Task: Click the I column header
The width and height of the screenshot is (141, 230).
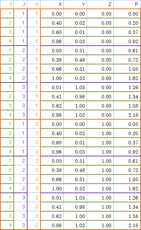Action: (x=7, y=4)
